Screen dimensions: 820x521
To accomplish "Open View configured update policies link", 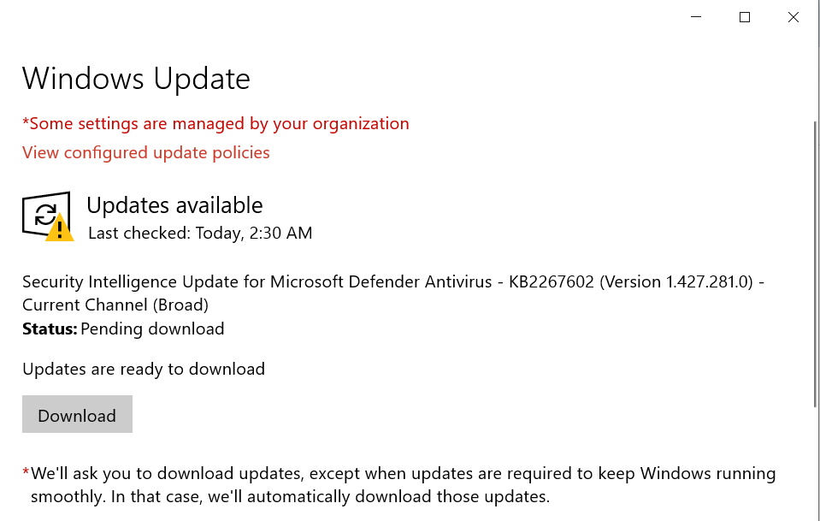I will pyautogui.click(x=146, y=152).
